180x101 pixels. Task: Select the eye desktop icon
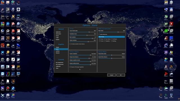pos(8,31)
